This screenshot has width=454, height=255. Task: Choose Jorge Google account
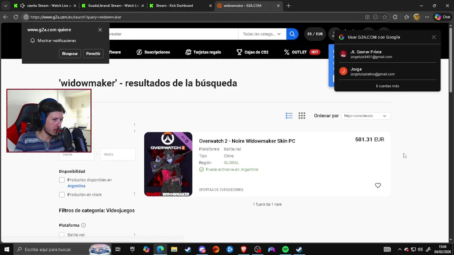pyautogui.click(x=387, y=72)
